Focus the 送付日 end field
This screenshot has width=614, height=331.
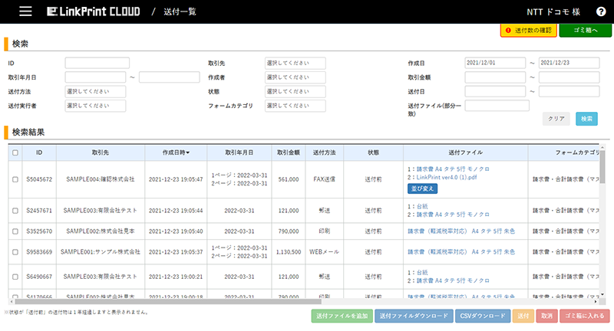(569, 91)
